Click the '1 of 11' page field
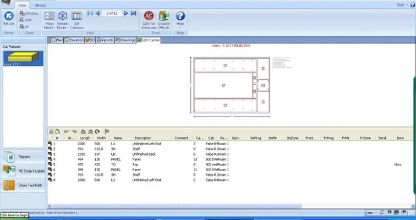 112,13
